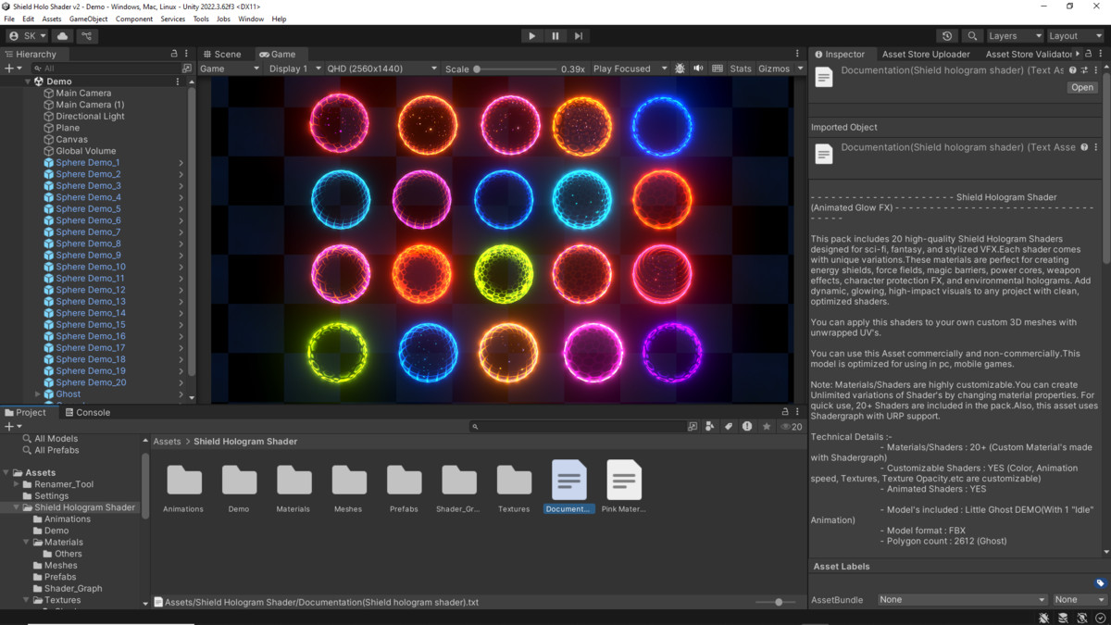Click the Pause button in the toolbar
Image resolution: width=1111 pixels, height=625 pixels.
pyautogui.click(x=555, y=35)
